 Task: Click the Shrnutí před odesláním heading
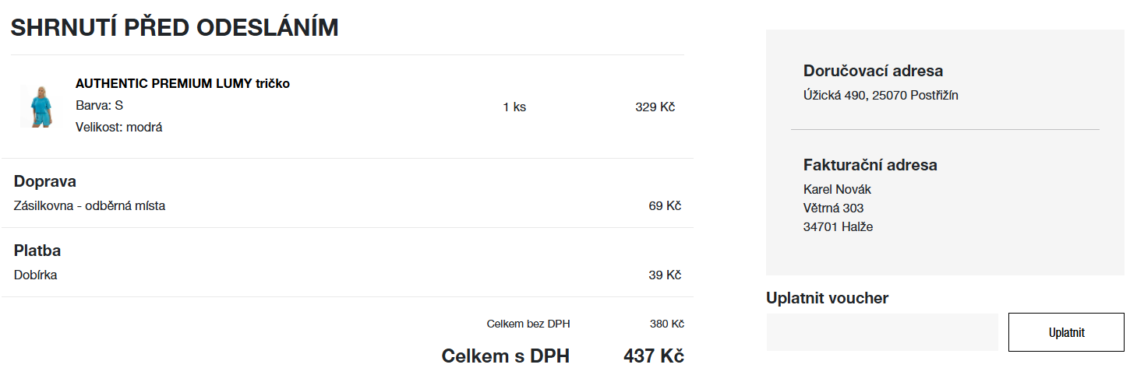pos(175,28)
